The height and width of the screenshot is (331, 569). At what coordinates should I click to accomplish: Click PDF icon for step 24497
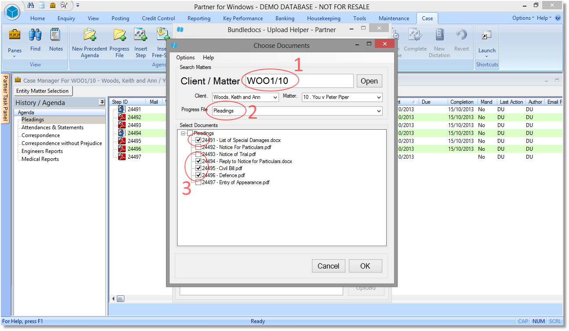pos(122,156)
